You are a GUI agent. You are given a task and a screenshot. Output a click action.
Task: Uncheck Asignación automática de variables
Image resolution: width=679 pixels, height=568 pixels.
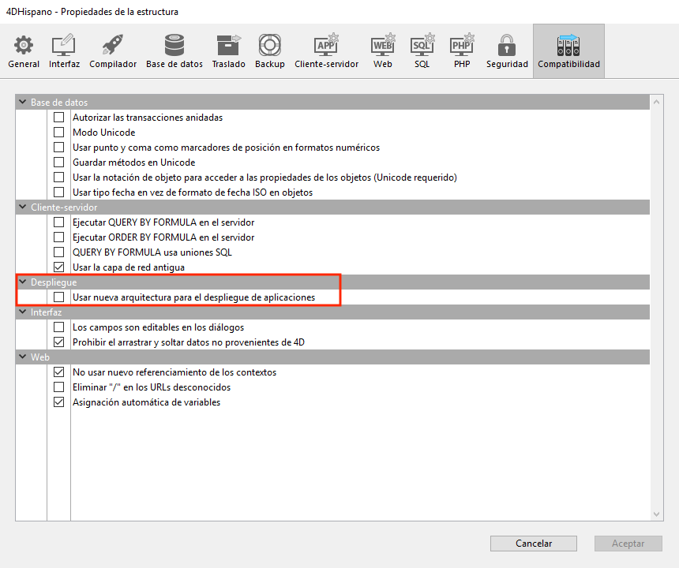coord(59,402)
